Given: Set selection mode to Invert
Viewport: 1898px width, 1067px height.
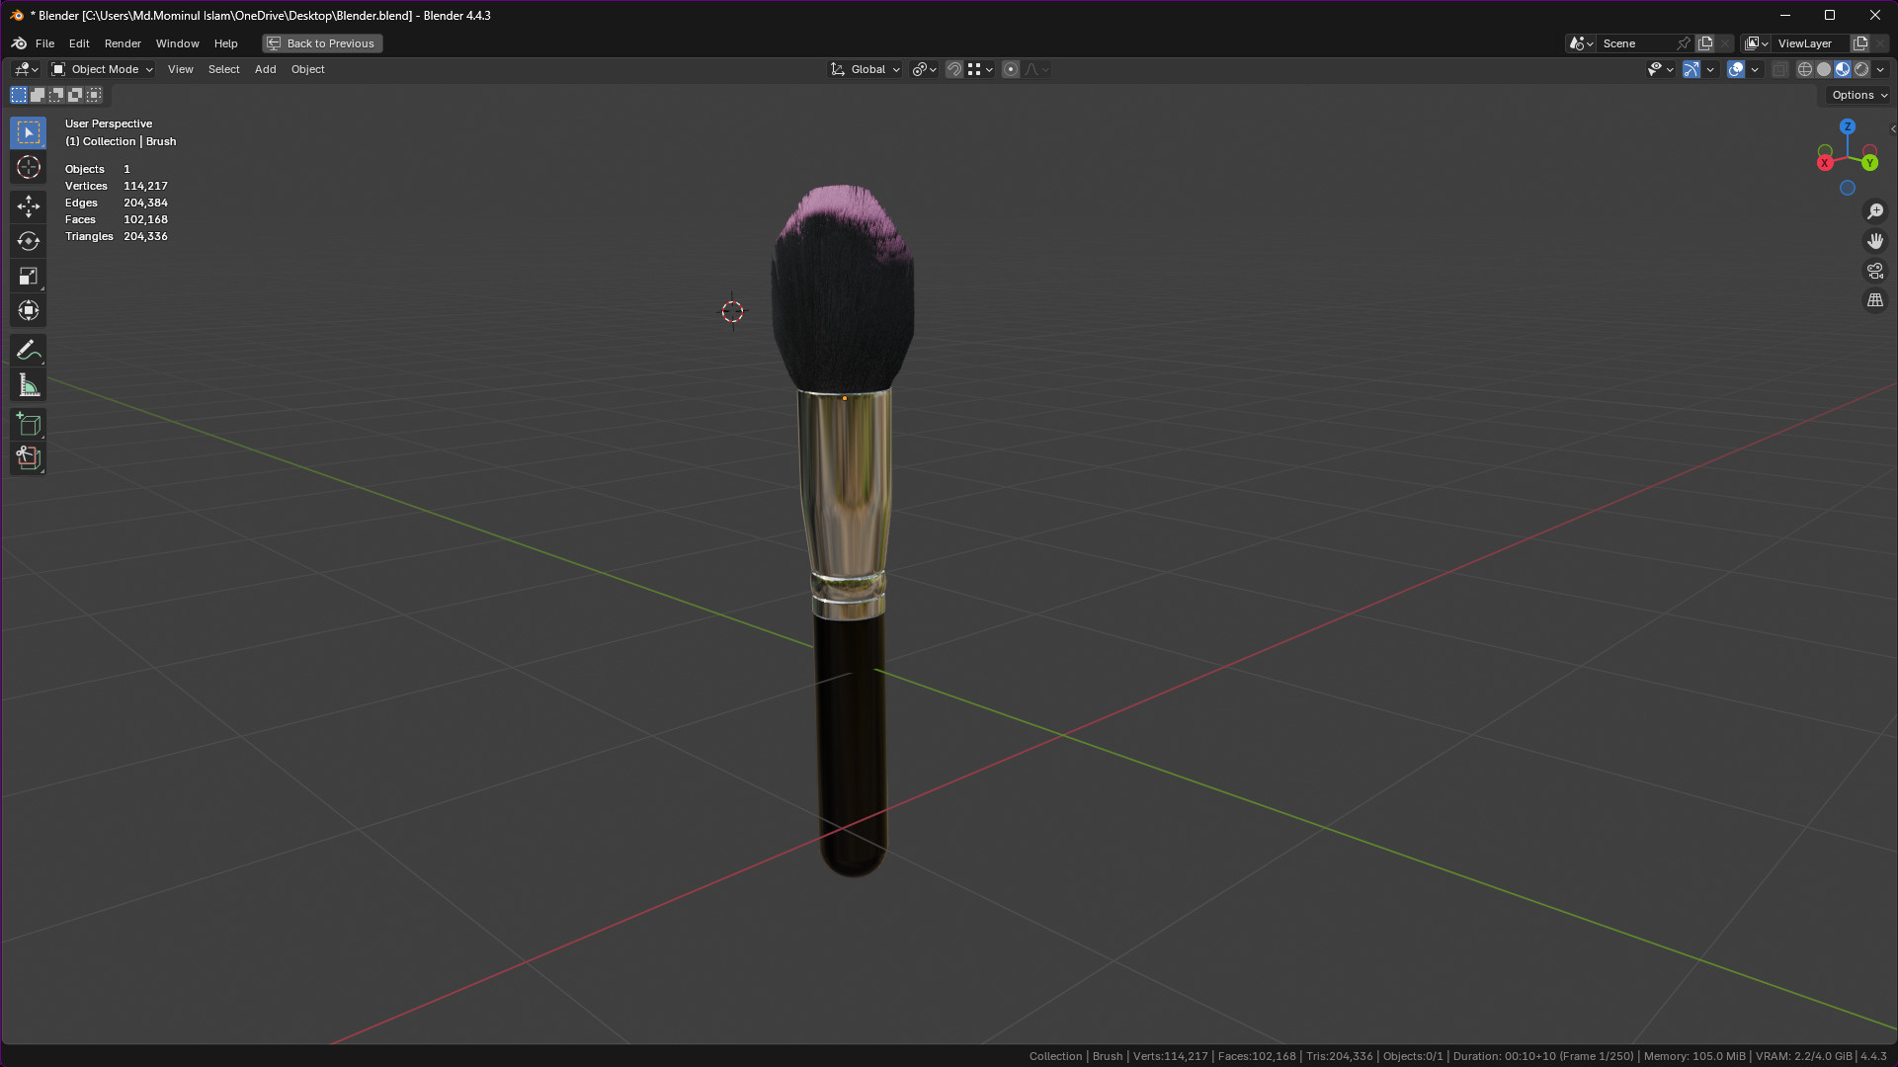Looking at the screenshot, I should (x=75, y=95).
